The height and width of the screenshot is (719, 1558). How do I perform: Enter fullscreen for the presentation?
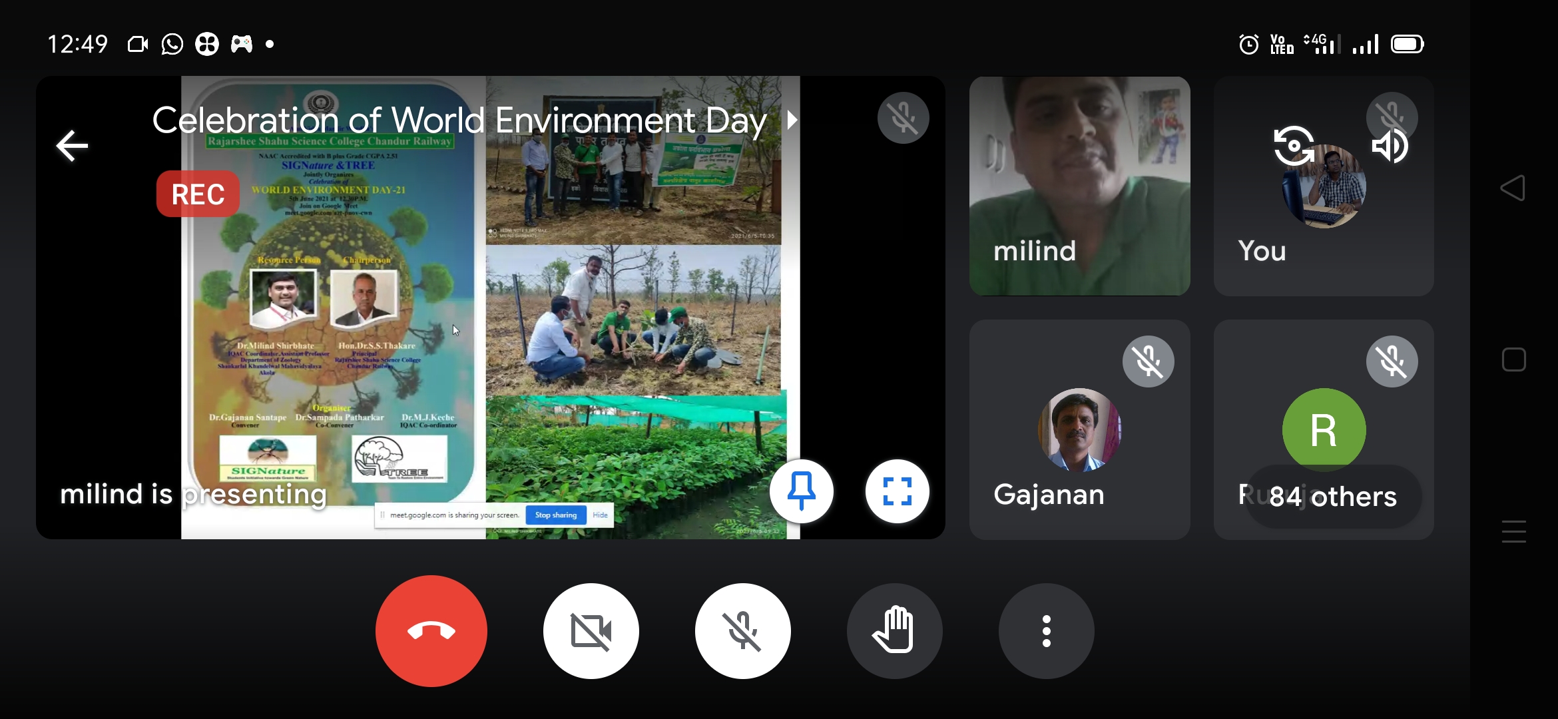[x=897, y=491]
